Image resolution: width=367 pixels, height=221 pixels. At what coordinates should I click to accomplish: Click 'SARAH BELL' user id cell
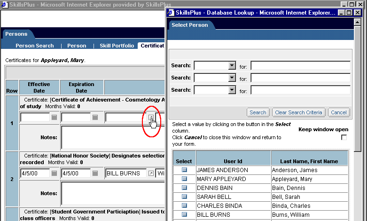click(x=234, y=197)
